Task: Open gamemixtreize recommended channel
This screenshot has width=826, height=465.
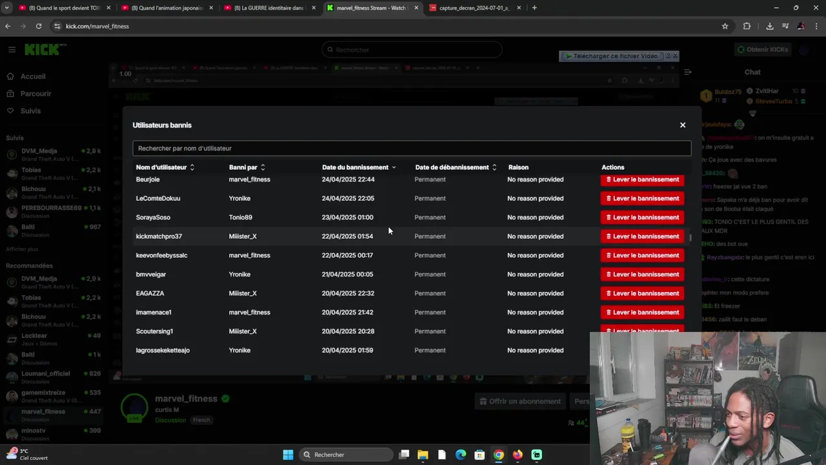Action: click(53, 396)
